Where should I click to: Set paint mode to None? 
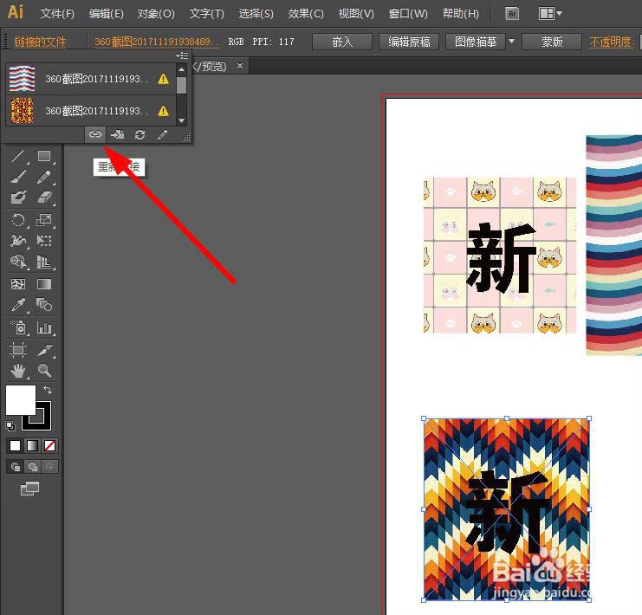tap(50, 445)
